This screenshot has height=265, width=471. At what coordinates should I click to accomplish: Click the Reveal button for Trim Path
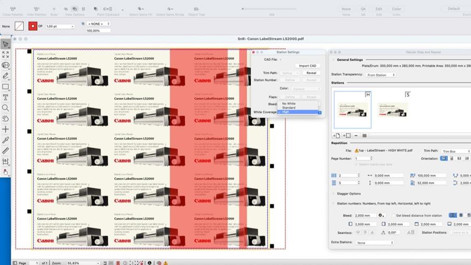coord(311,73)
